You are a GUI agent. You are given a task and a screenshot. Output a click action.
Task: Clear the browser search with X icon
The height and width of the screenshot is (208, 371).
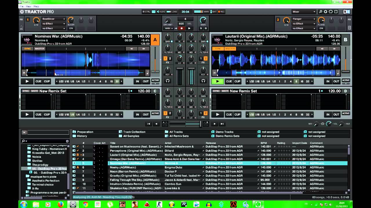(67, 141)
